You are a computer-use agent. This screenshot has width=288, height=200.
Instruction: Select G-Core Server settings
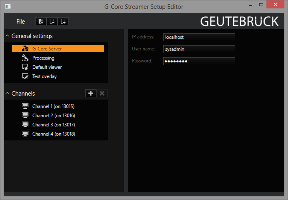pyautogui.click(x=58, y=48)
